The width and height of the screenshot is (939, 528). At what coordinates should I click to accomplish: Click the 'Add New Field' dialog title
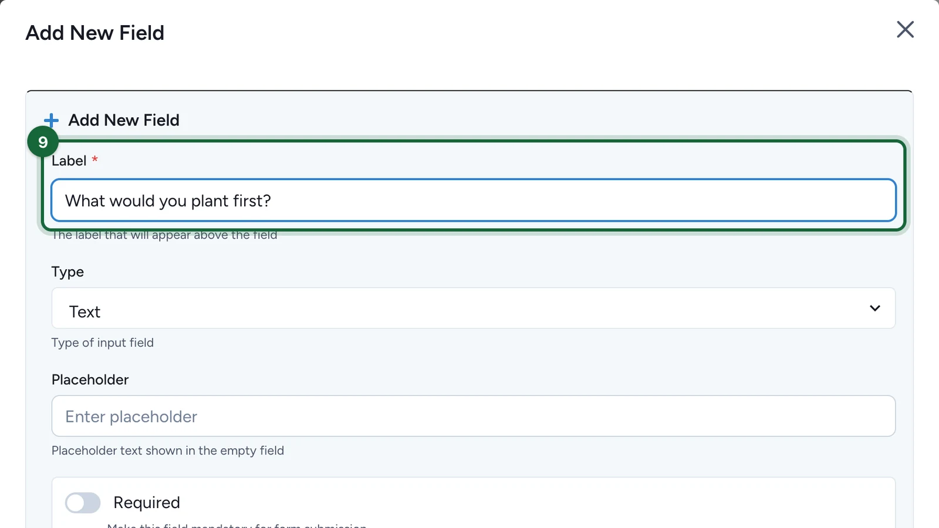point(95,33)
